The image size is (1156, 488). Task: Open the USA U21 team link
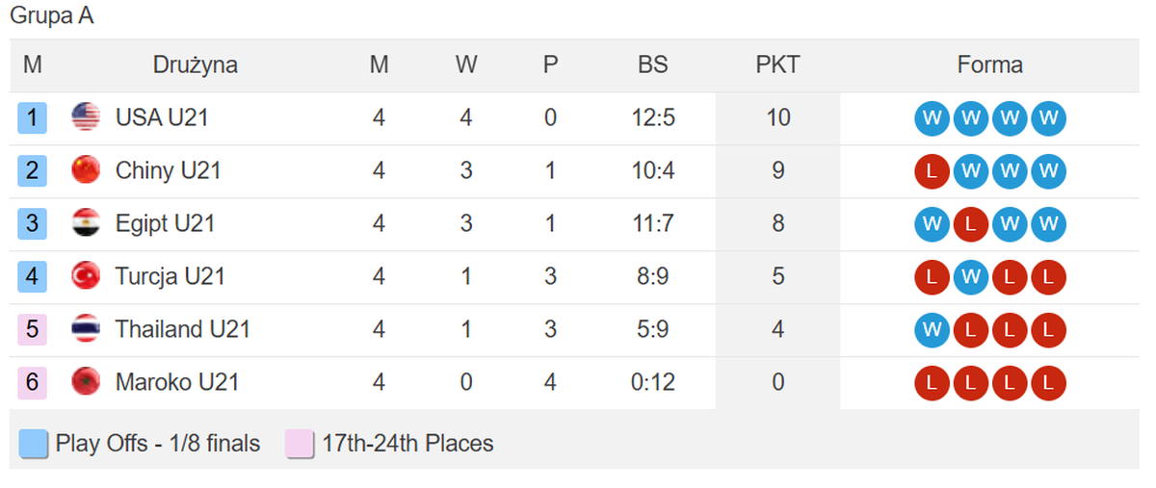[162, 118]
